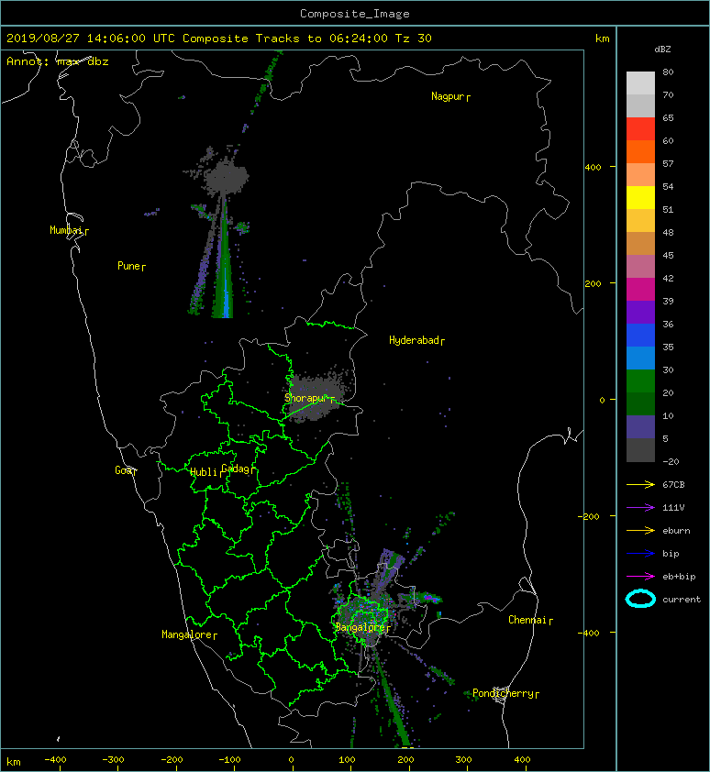The height and width of the screenshot is (772, 710).
Task: Click the Shorapur radar site label
Action: [x=306, y=398]
